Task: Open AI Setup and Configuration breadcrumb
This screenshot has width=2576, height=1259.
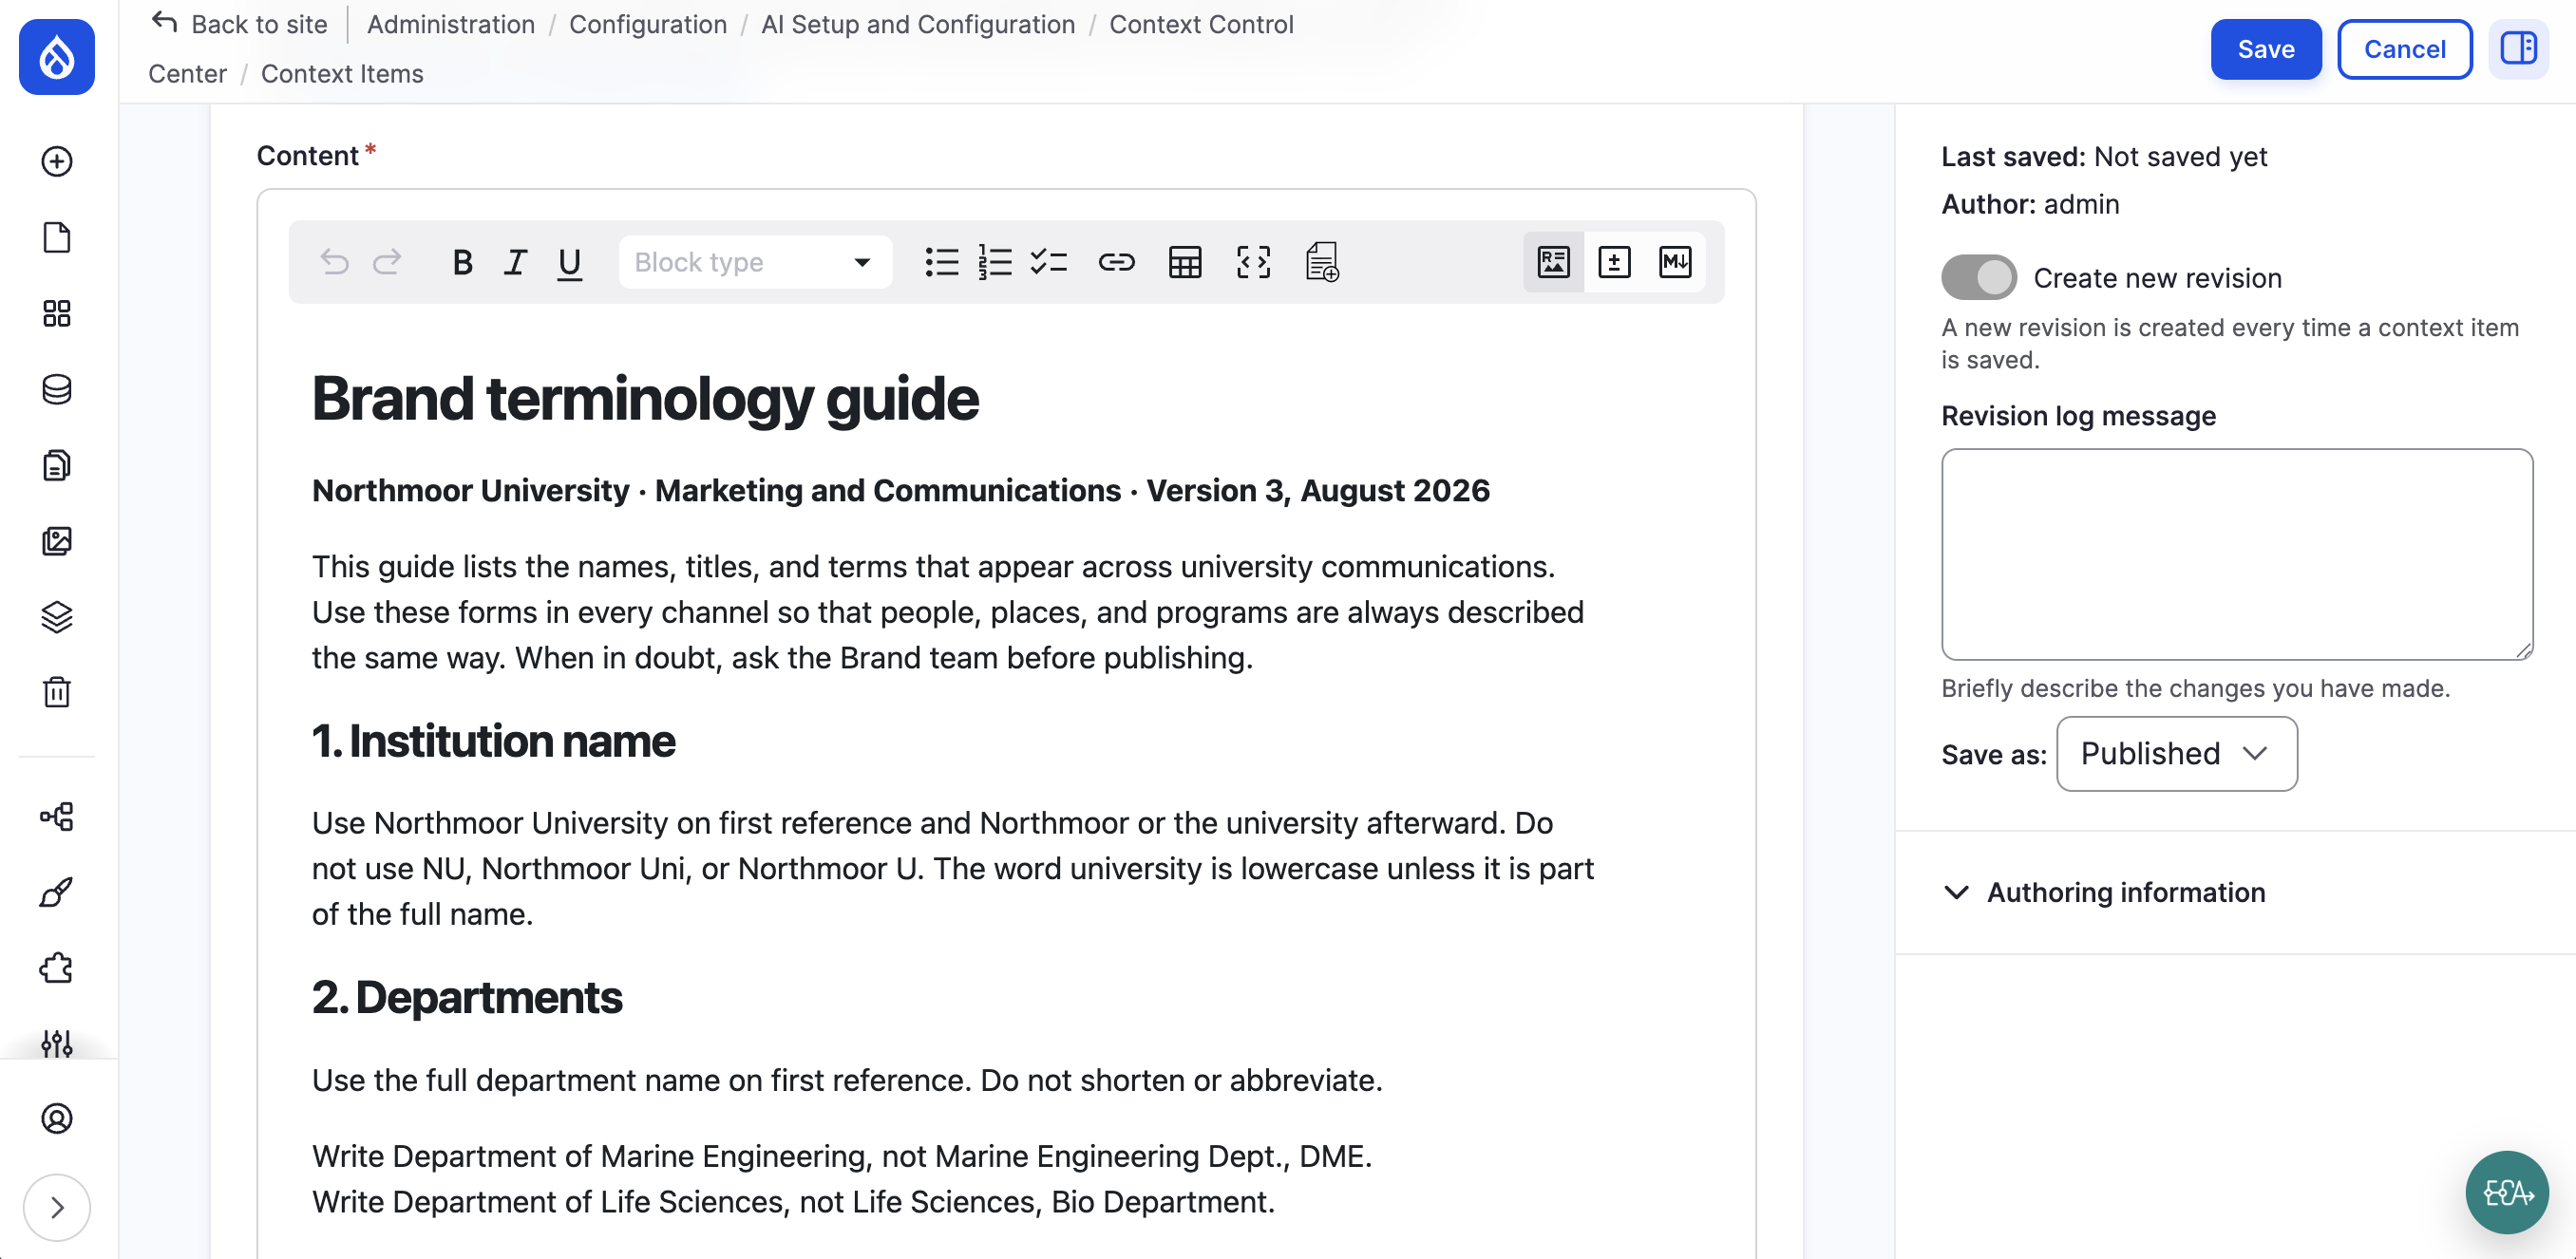Action: coord(918,24)
